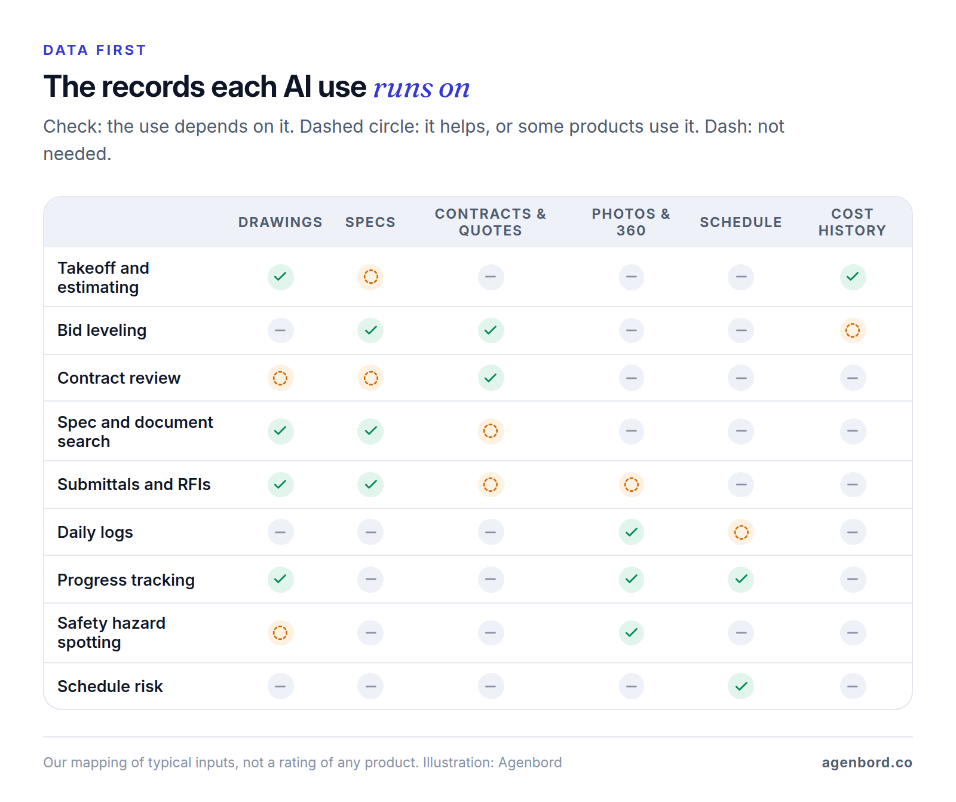The image size is (956, 802).
Task: Click the DATA FIRST eyebrow label
Action: [x=94, y=50]
